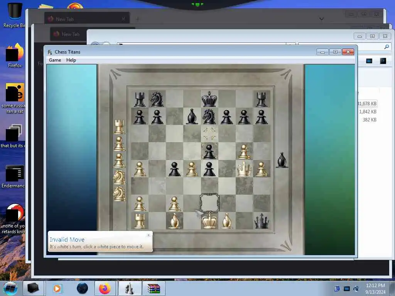Select the white king on e1

(209, 220)
